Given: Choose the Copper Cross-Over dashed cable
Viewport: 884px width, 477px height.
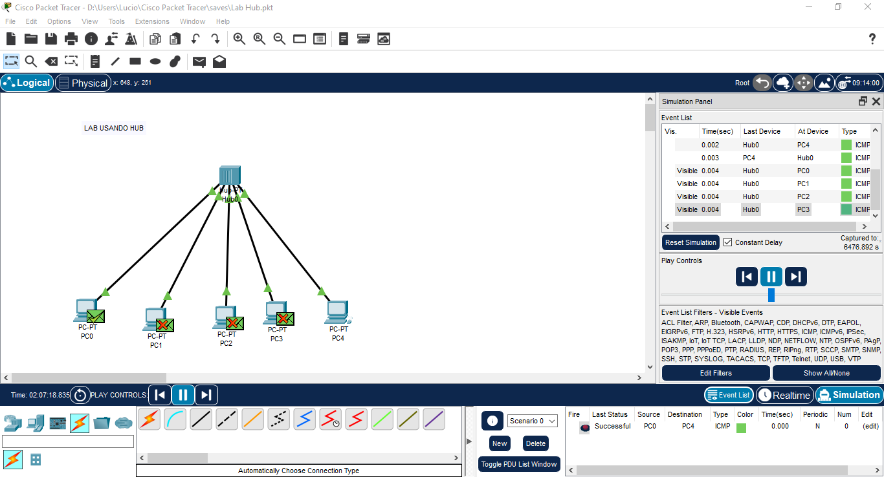Looking at the screenshot, I should [227, 419].
